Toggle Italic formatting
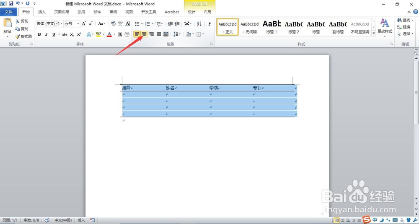This screenshot has height=224, width=419. click(47, 34)
